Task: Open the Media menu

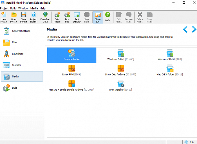Action: coord(34,8)
